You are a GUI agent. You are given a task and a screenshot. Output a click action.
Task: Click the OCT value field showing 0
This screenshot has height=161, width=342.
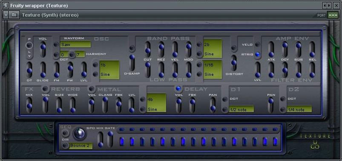[x=64, y=55]
